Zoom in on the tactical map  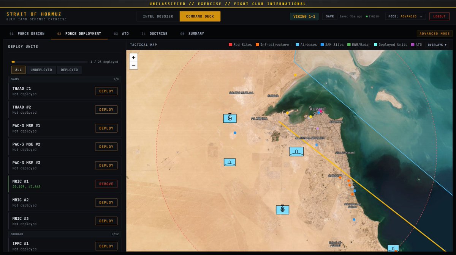point(133,57)
